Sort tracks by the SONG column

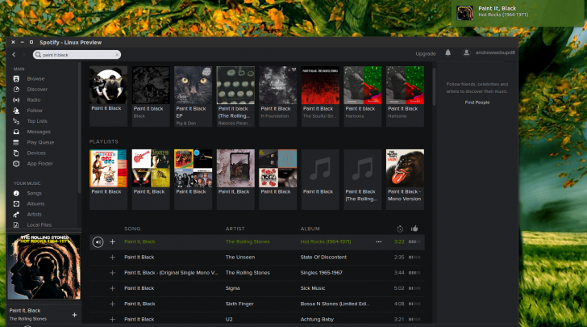pyautogui.click(x=132, y=228)
